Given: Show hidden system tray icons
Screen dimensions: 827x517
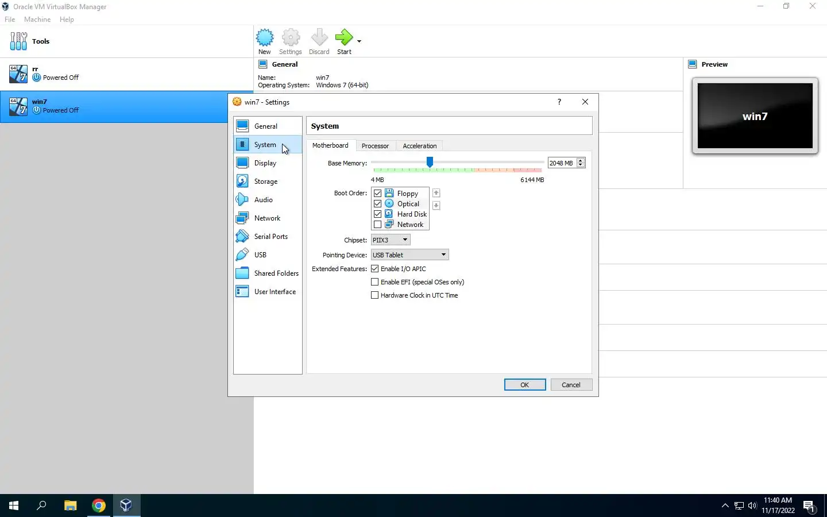Looking at the screenshot, I should point(725,506).
